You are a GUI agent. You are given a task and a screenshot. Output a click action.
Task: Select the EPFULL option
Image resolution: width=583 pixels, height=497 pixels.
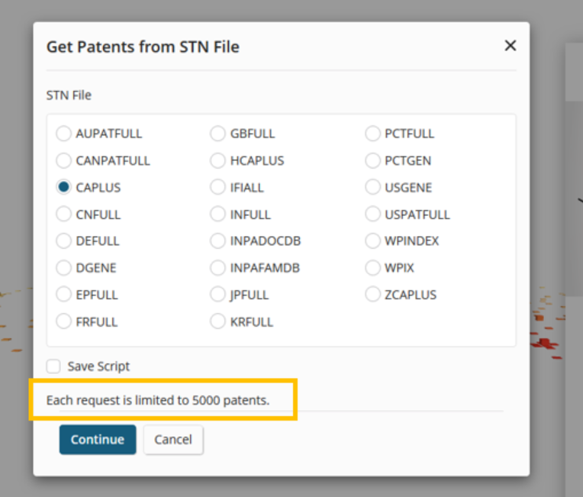[63, 295]
